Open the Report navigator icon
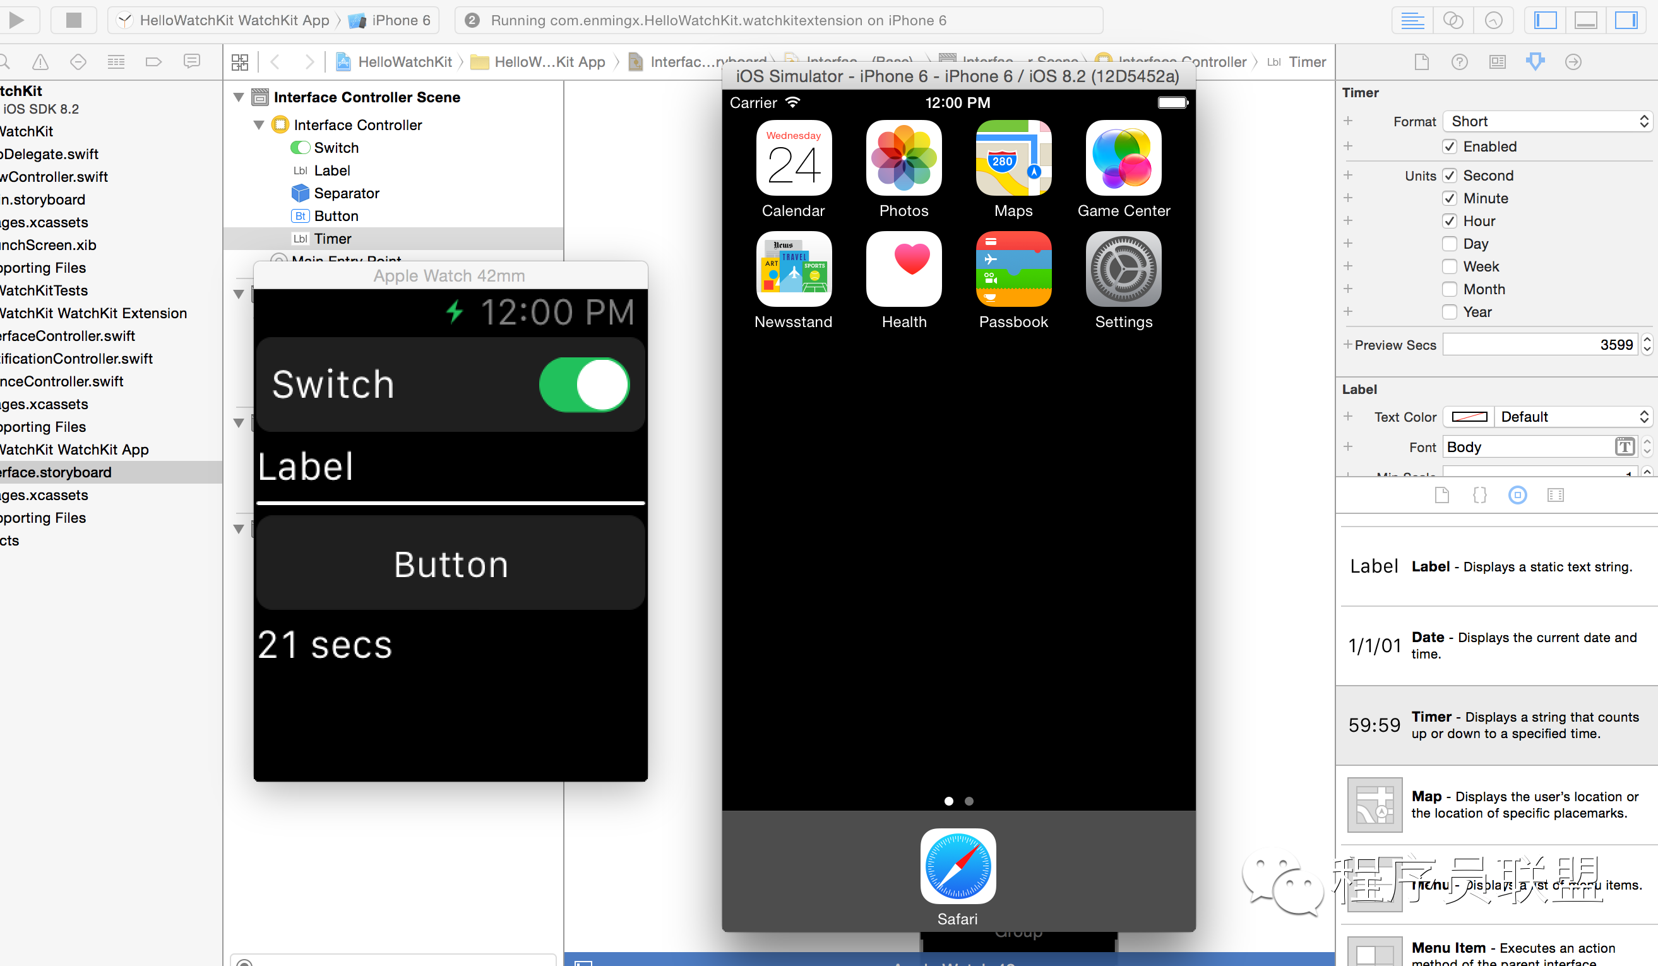 [x=191, y=62]
